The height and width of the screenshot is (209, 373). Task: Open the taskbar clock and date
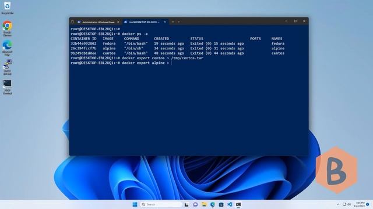[359, 204]
